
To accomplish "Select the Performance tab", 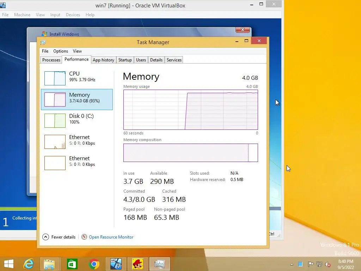I will [77, 59].
